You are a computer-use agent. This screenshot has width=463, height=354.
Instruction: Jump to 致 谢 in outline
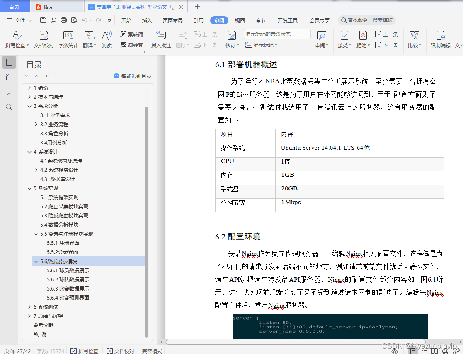[40, 334]
